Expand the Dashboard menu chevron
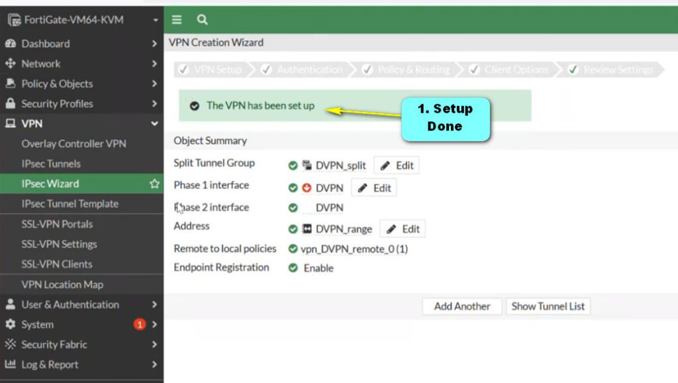This screenshot has width=678, height=383. (154, 43)
